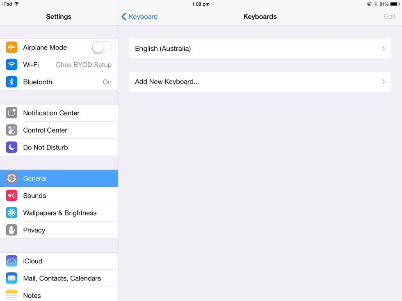402x301 pixels.
Task: Enable Bluetooth from sidebar entry
Action: (59, 82)
